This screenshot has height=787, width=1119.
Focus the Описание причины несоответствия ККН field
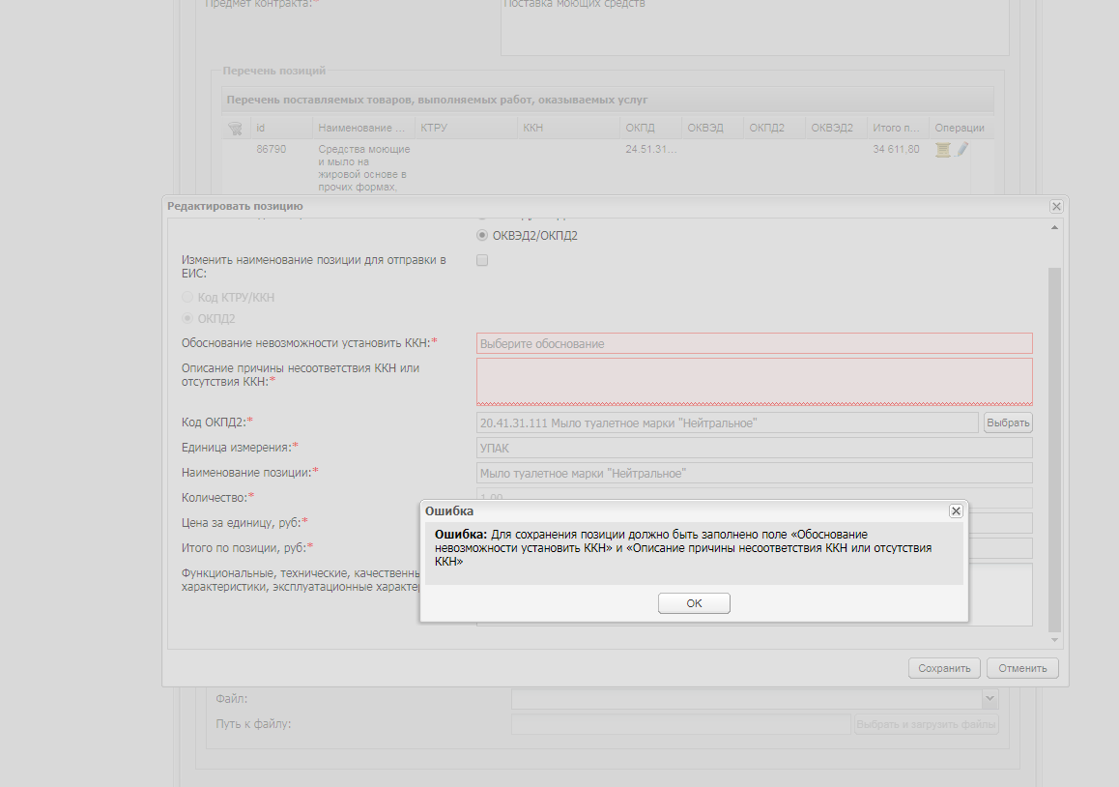(755, 382)
